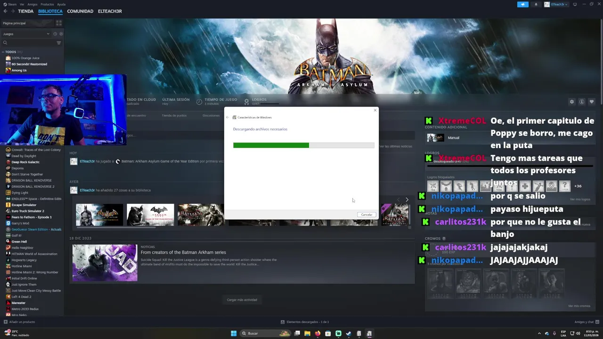
Task: Add game to favorites heart icon
Action: pyautogui.click(x=592, y=102)
